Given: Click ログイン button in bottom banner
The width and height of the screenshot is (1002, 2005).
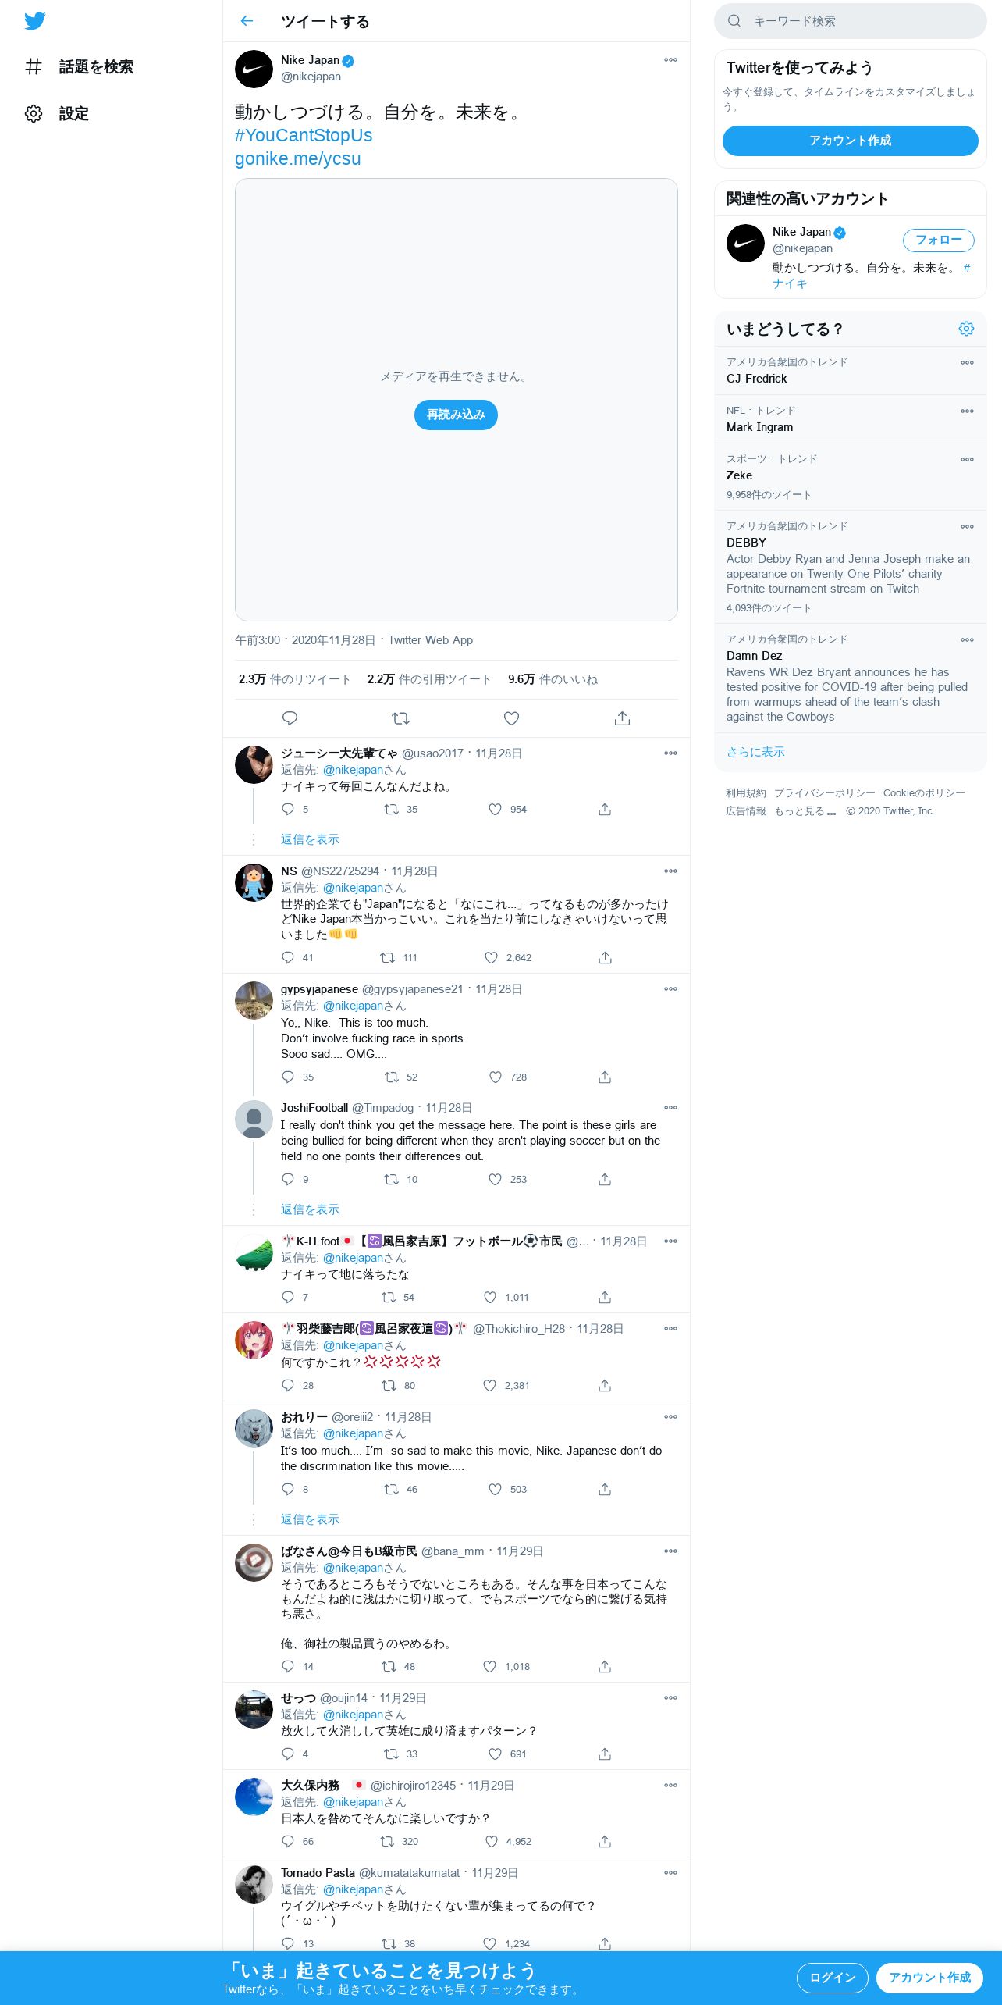Looking at the screenshot, I should tap(833, 1978).
